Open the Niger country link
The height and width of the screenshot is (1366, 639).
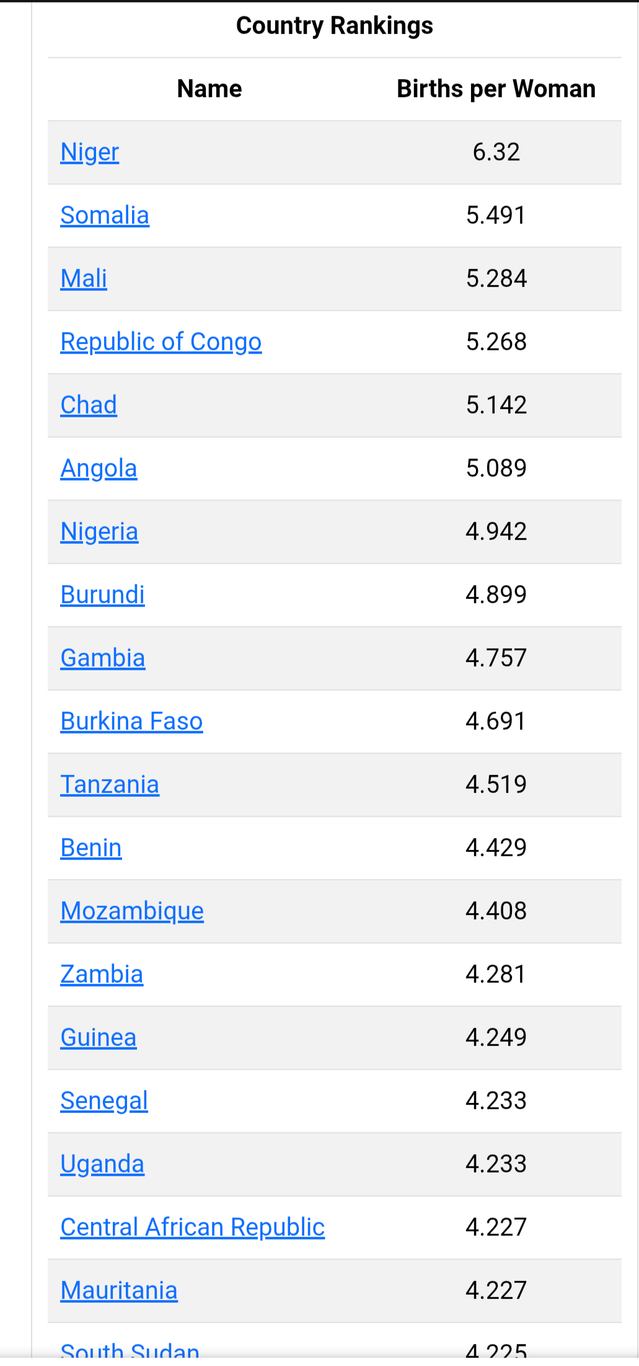pos(90,153)
